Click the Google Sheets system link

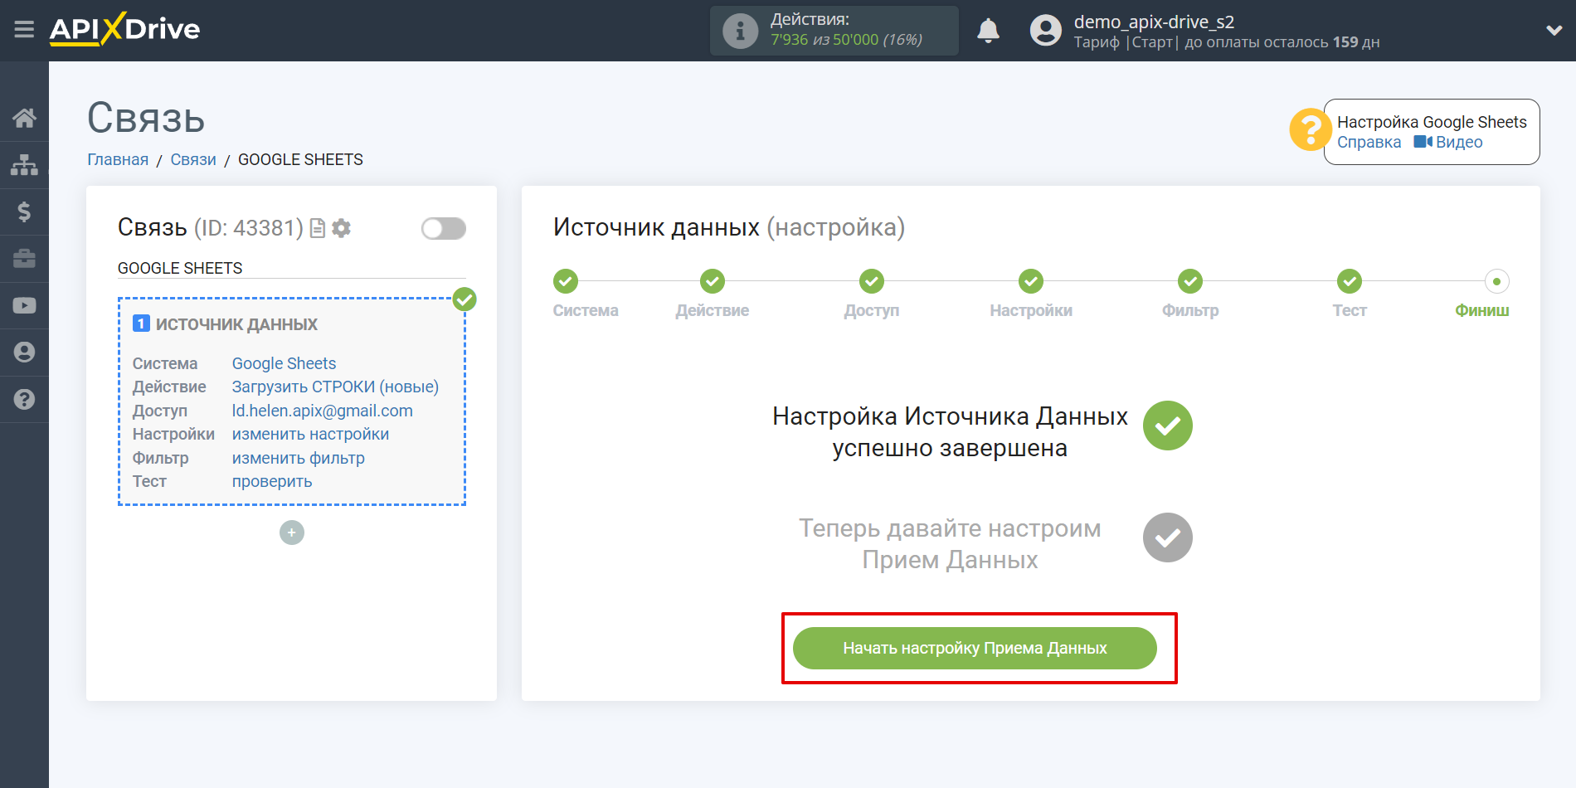point(284,363)
